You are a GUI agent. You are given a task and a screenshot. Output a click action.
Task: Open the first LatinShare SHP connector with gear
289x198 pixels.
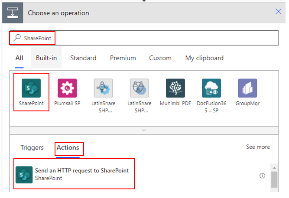click(103, 88)
